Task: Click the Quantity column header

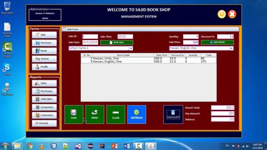Action: 193,55
